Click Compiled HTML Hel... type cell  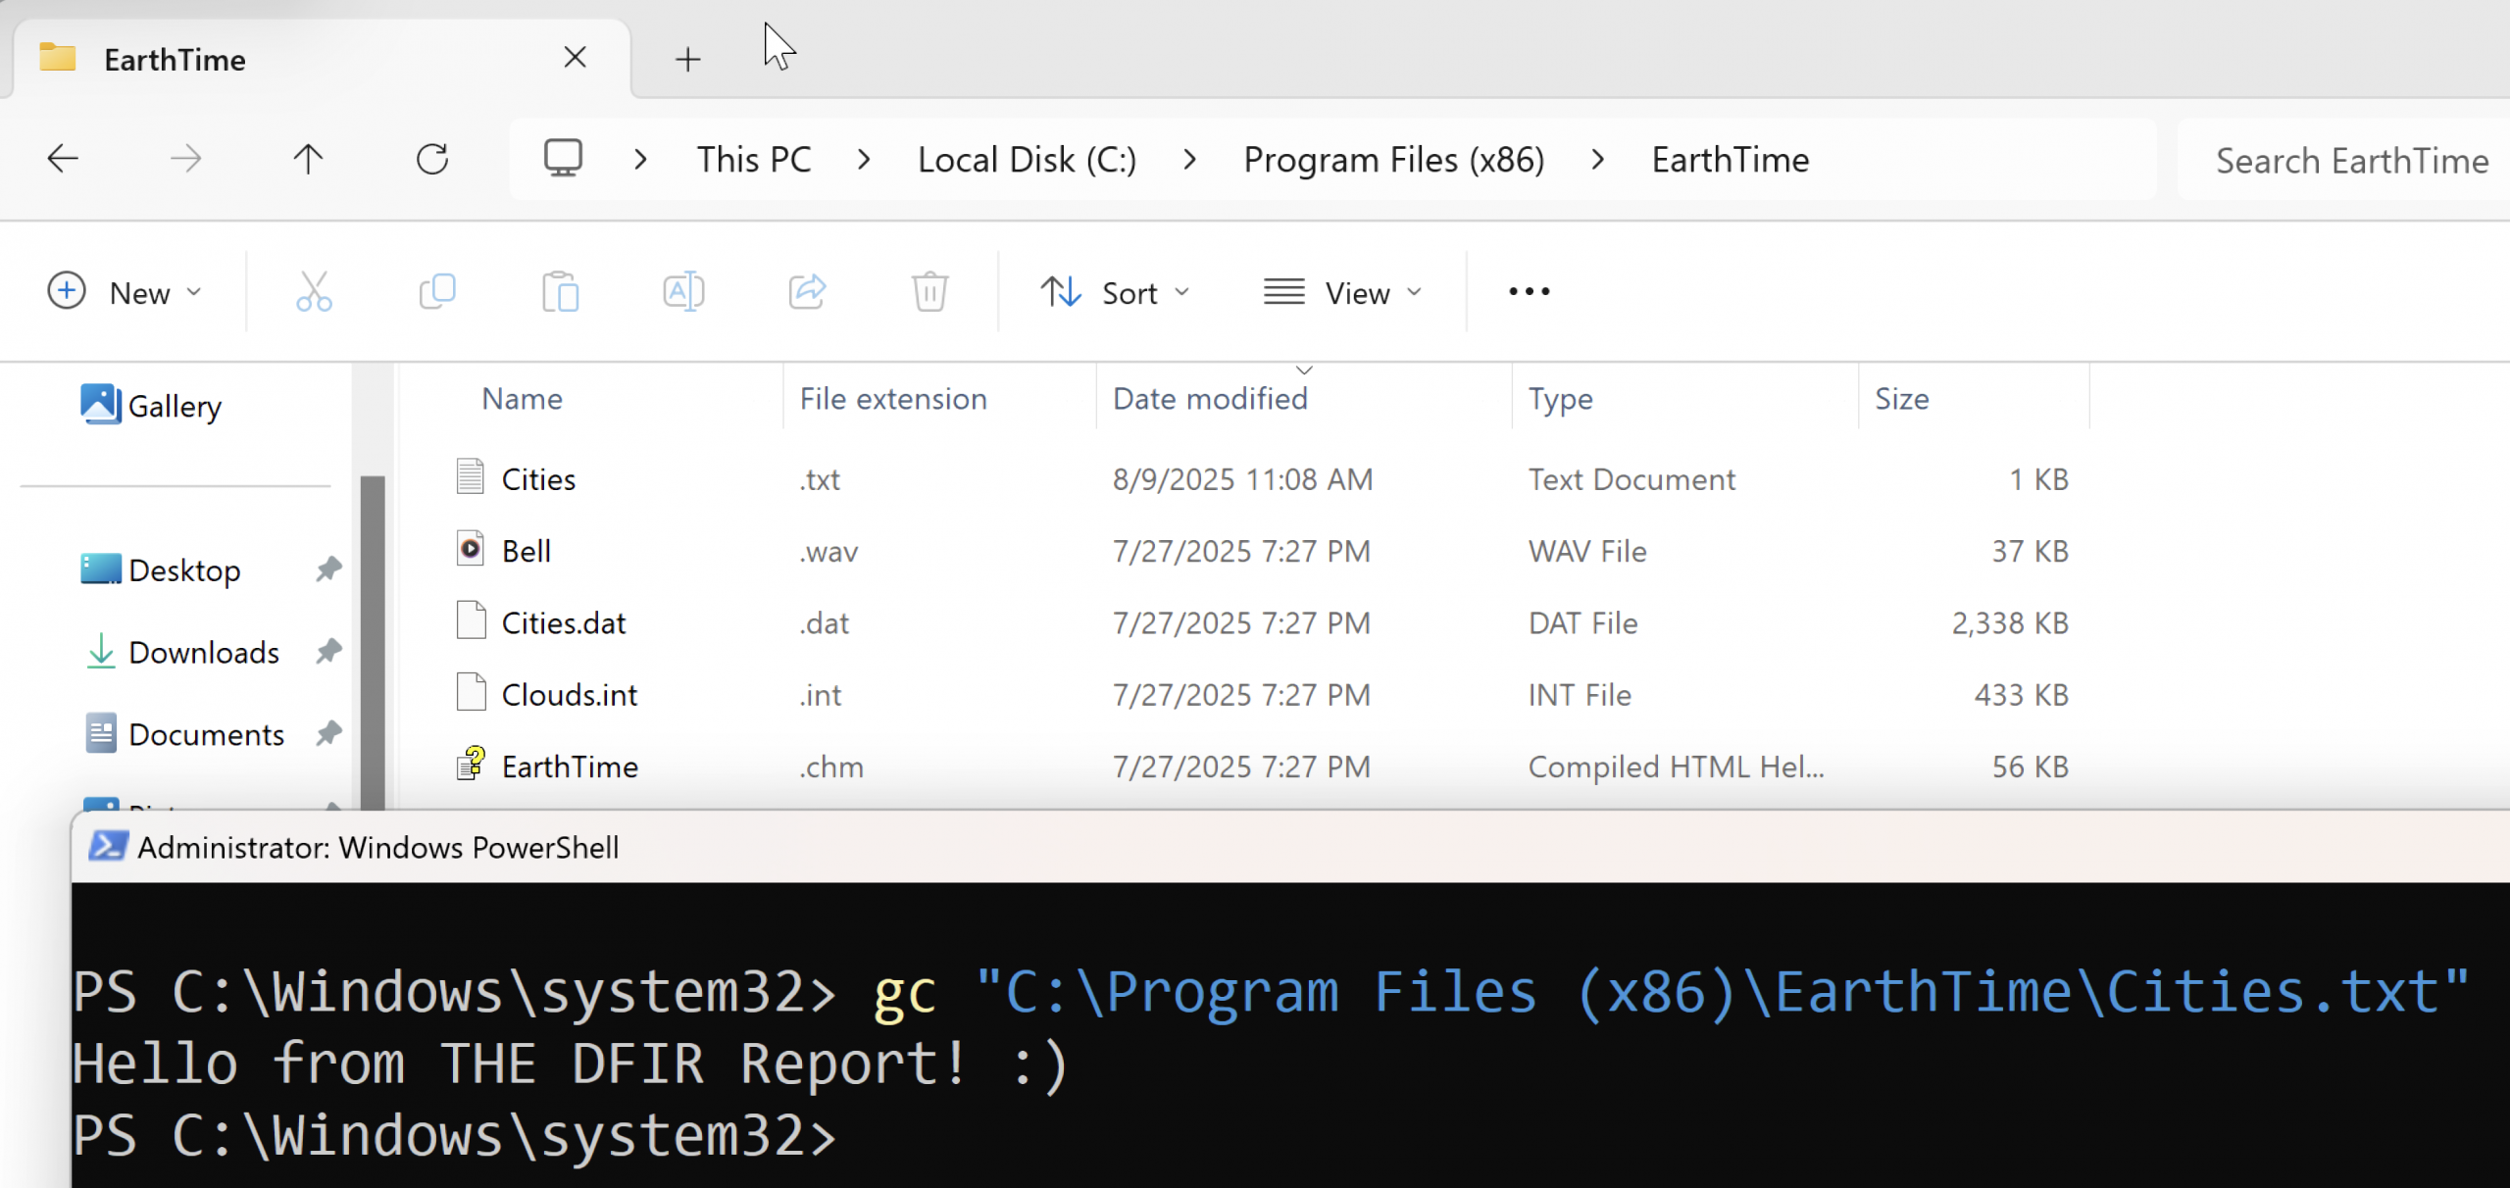click(x=1676, y=766)
